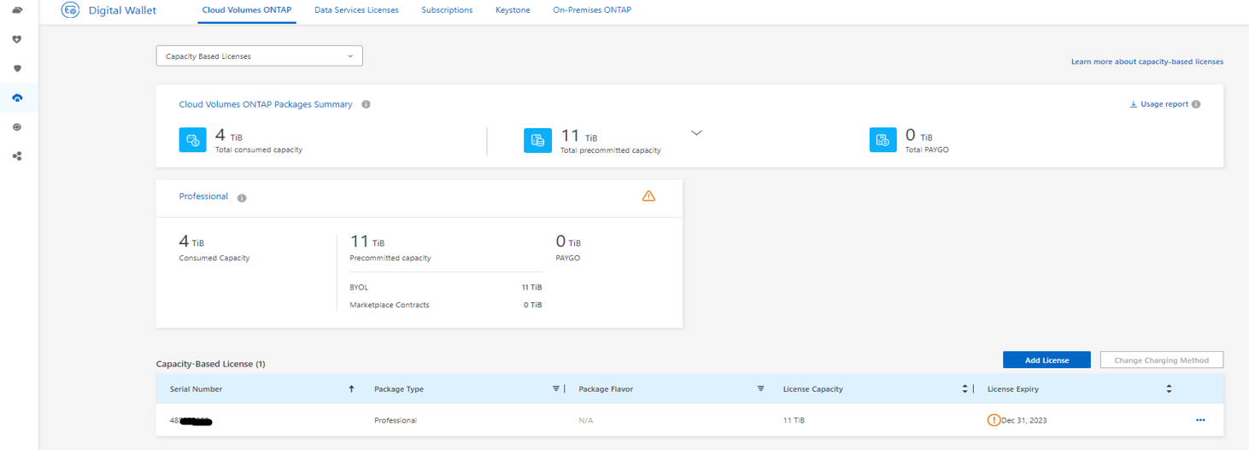Open the Keystone tab

[513, 10]
